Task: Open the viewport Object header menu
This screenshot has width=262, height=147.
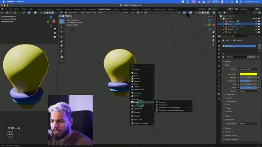Action: tap(100, 13)
